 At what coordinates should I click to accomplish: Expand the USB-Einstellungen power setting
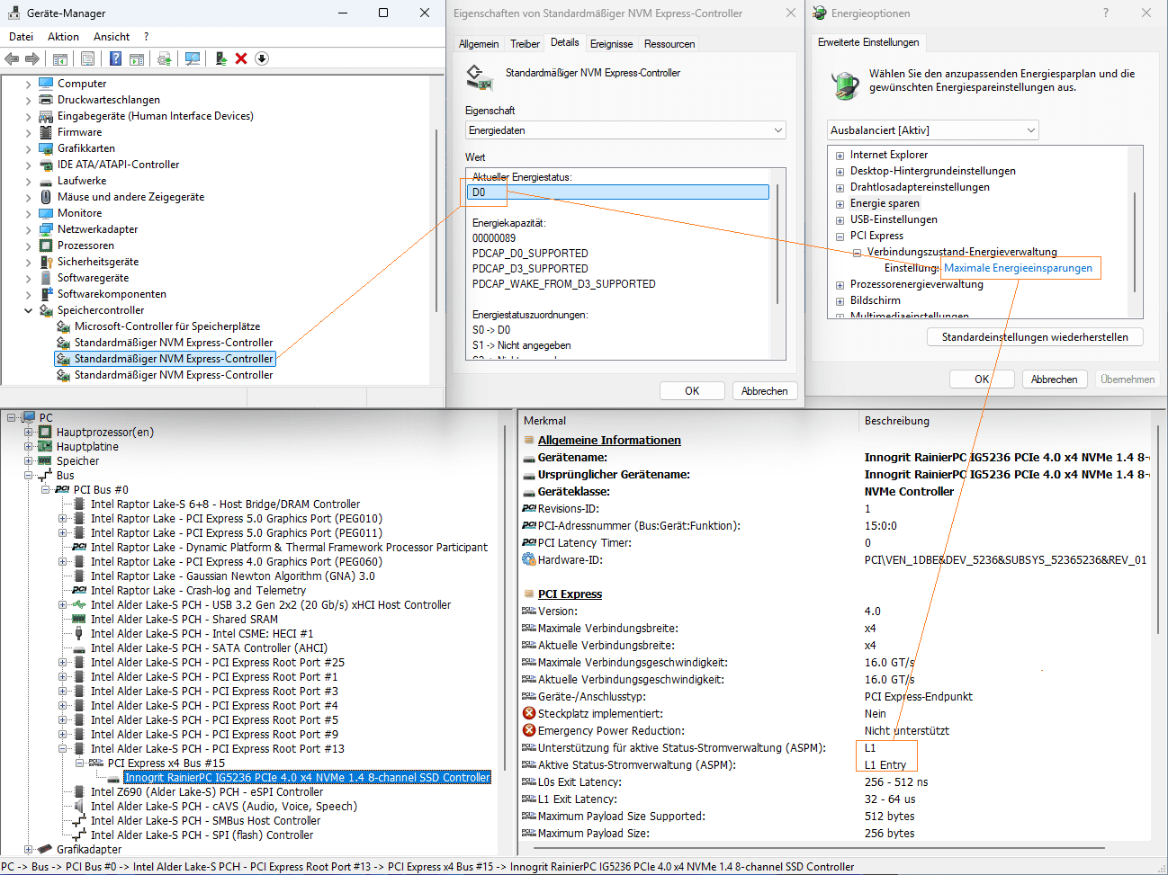(x=840, y=220)
